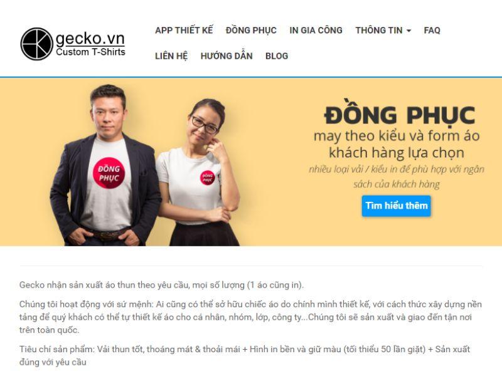Viewport: 502px width, 376px height.
Task: Open the FAQ page
Action: click(x=432, y=30)
